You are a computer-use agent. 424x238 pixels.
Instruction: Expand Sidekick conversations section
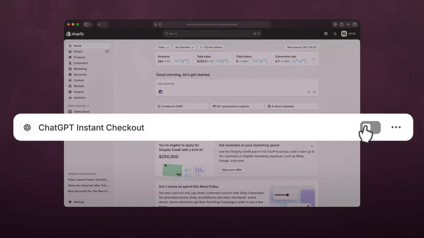coord(83,174)
